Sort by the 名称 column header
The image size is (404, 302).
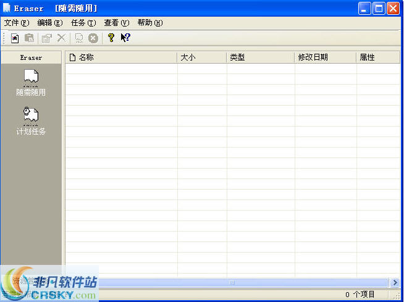tap(121, 57)
